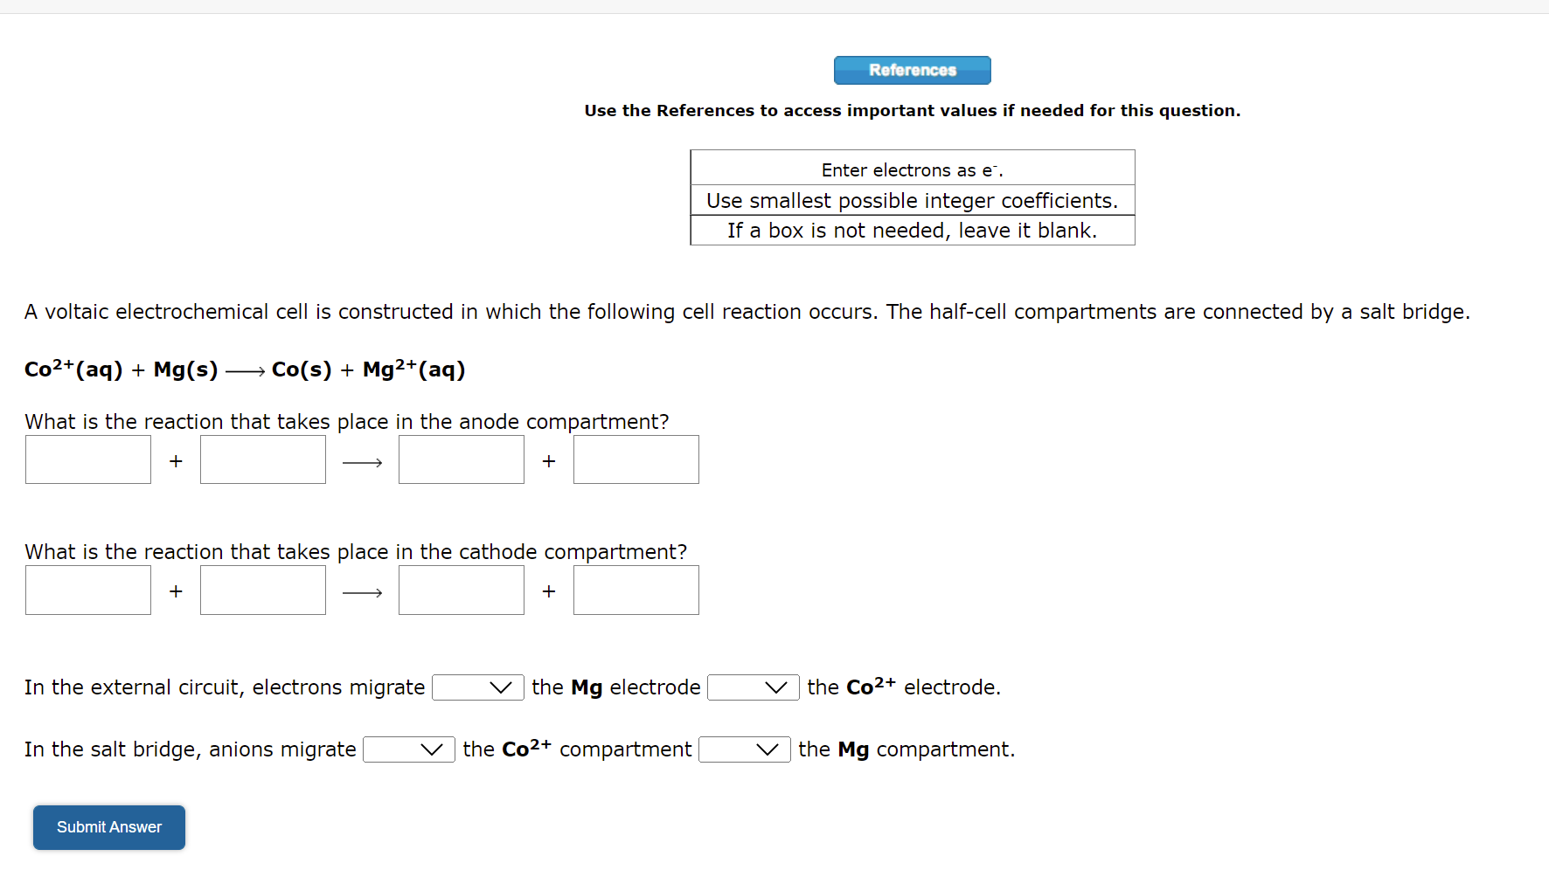The image size is (1549, 877).
Task: Select the 'Use smallest possible integer coefficients' row
Action: 912,200
